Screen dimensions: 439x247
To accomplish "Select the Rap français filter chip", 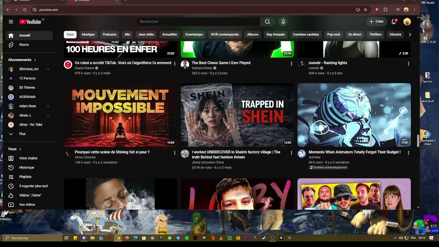I will [276, 34].
